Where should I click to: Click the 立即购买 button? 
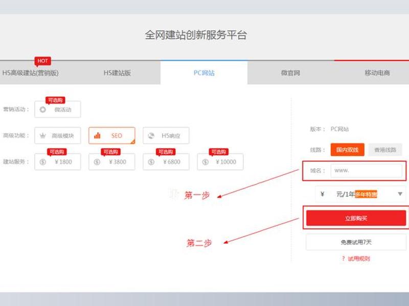(356, 218)
